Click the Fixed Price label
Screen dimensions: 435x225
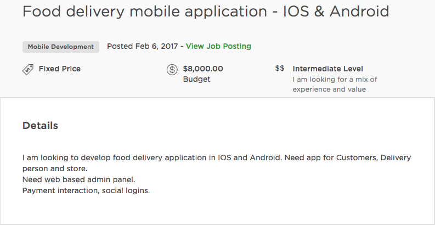click(60, 69)
